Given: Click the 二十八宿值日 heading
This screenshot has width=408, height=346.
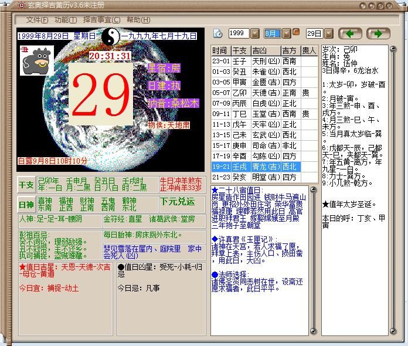Looking at the screenshot, I should pos(237,190).
